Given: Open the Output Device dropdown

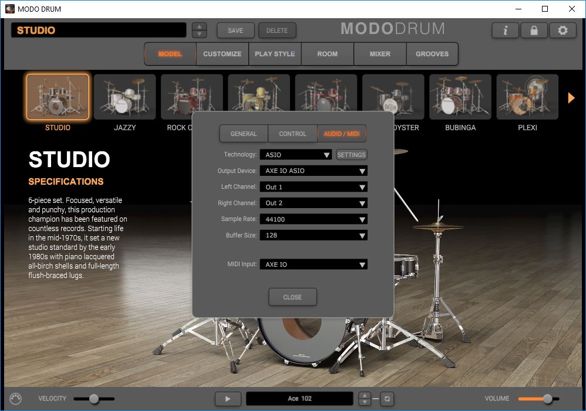Looking at the screenshot, I should (x=314, y=171).
